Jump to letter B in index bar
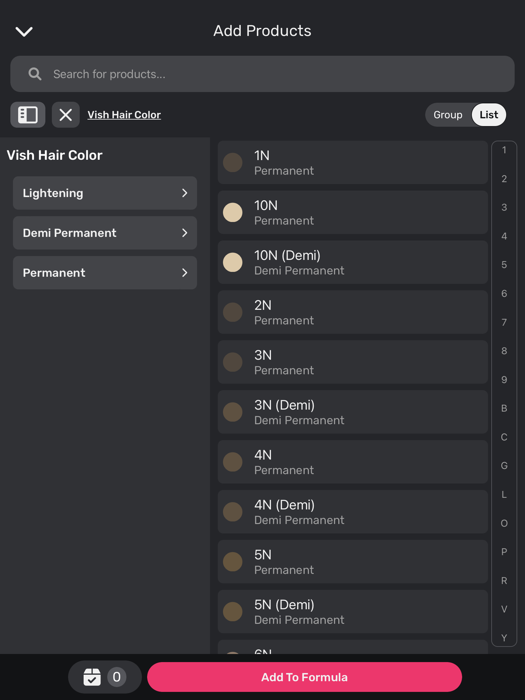 [x=504, y=408]
